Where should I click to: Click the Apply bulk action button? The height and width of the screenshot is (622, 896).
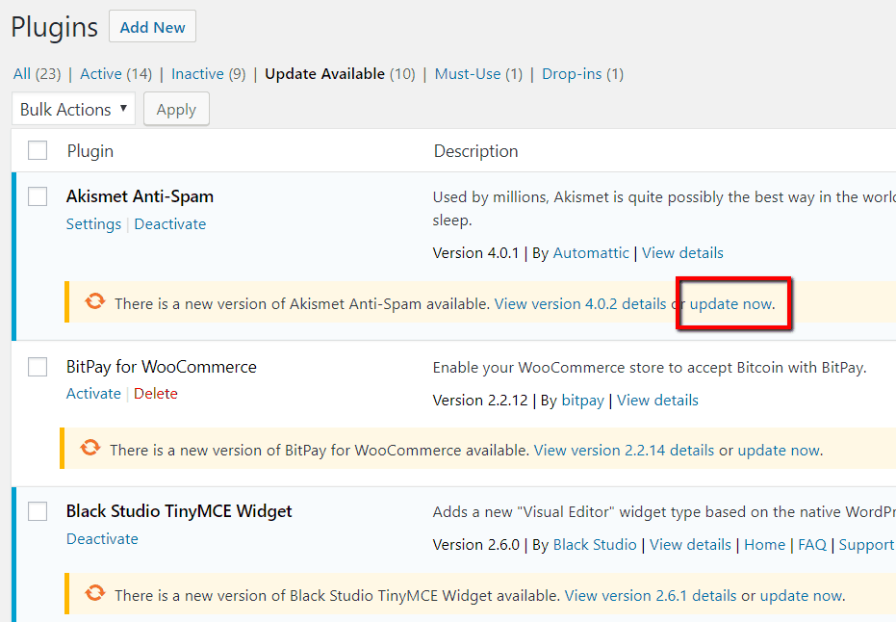[x=176, y=109]
